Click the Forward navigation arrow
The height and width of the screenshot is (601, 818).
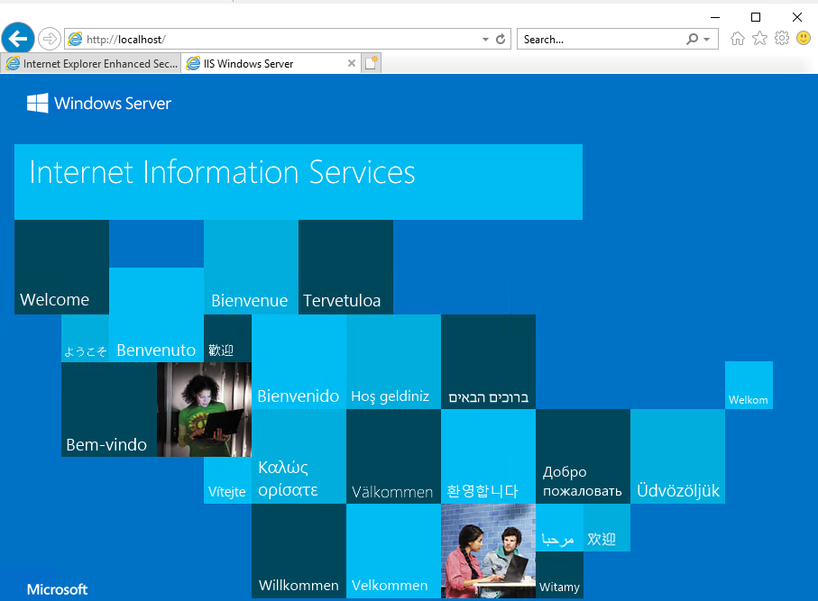(x=50, y=39)
